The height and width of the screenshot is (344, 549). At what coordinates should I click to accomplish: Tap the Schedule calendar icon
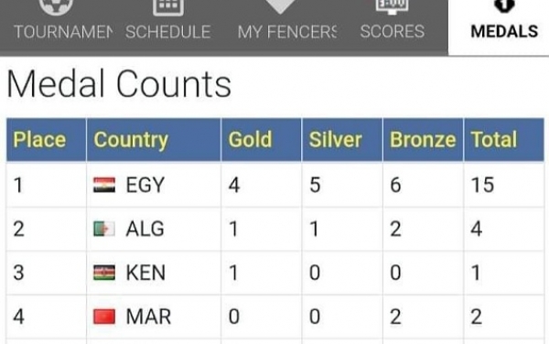[x=168, y=7]
